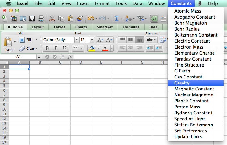Toggle Bold formatting
This screenshot has height=145, width=227.
47,48
